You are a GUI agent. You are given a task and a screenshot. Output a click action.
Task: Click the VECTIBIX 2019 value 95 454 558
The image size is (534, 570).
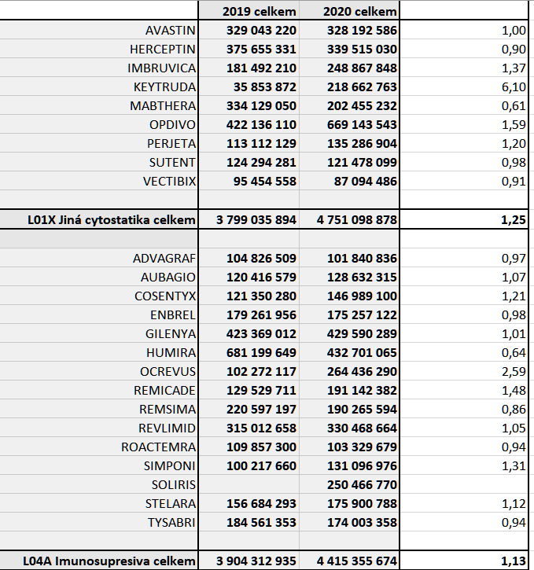tap(249, 181)
